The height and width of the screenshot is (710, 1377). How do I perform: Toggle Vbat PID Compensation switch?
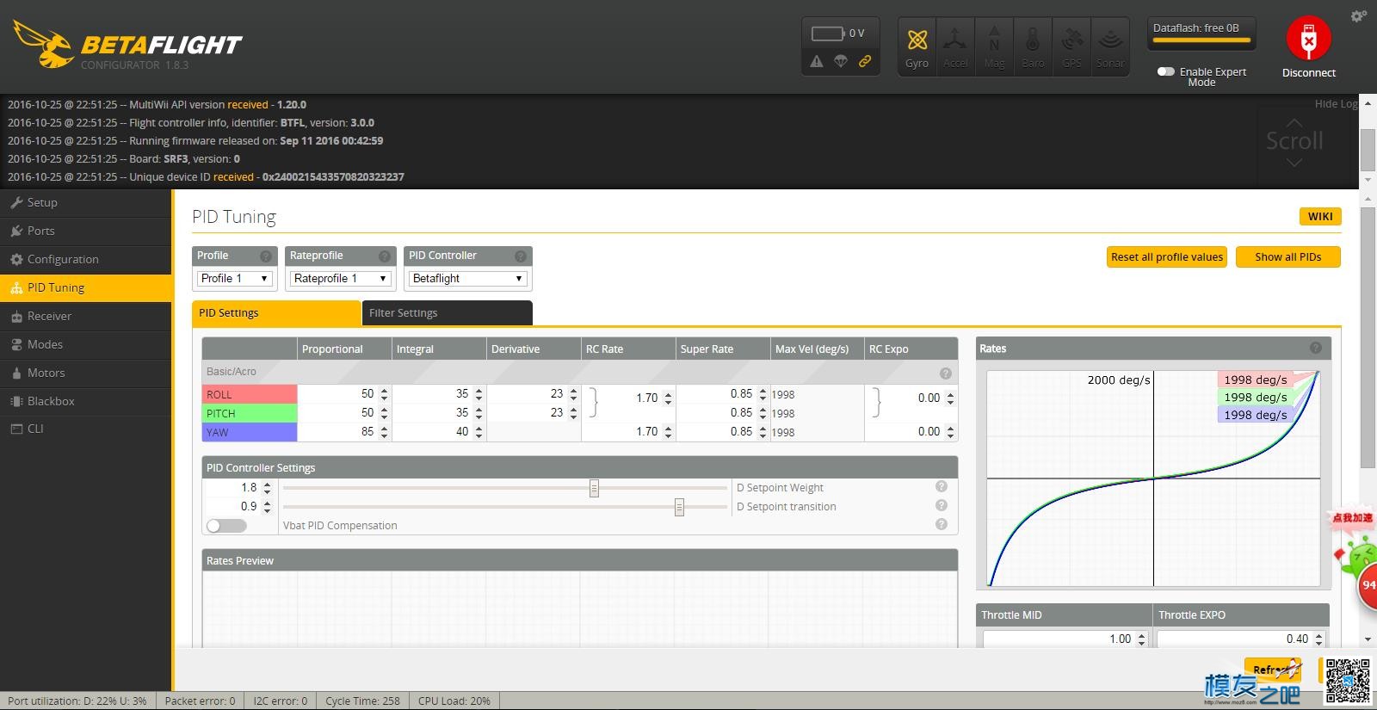(226, 525)
